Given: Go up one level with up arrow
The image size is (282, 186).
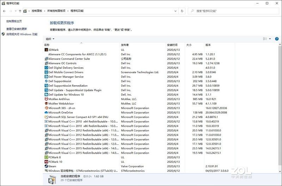Looking at the screenshot, I should (20, 11).
